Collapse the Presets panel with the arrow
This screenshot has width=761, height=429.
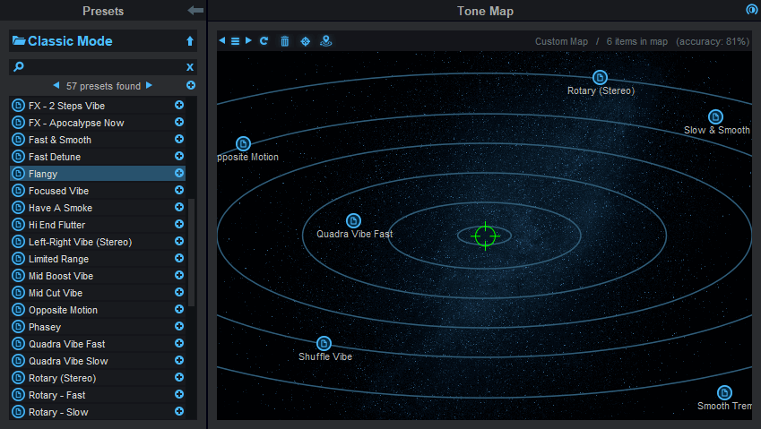click(195, 10)
